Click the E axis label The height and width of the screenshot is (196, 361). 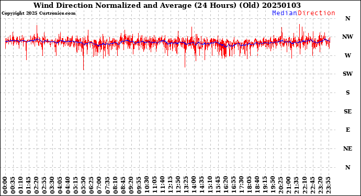coord(347,130)
